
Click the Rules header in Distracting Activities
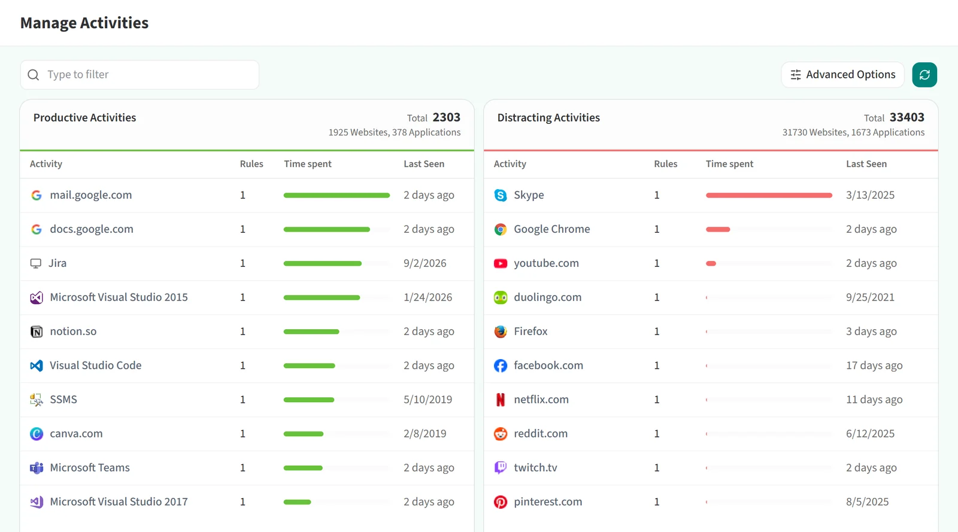click(666, 164)
